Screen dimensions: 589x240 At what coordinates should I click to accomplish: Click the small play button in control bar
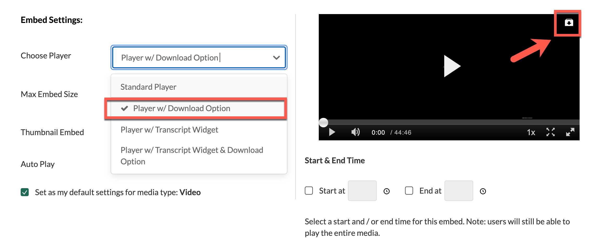[332, 132]
